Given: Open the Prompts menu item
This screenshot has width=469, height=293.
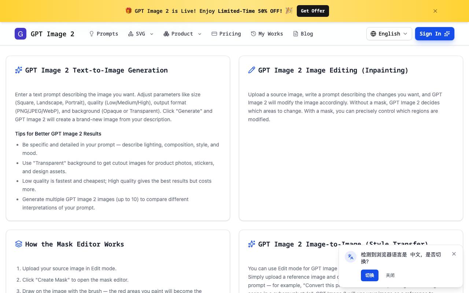Looking at the screenshot, I should pyautogui.click(x=104, y=34).
